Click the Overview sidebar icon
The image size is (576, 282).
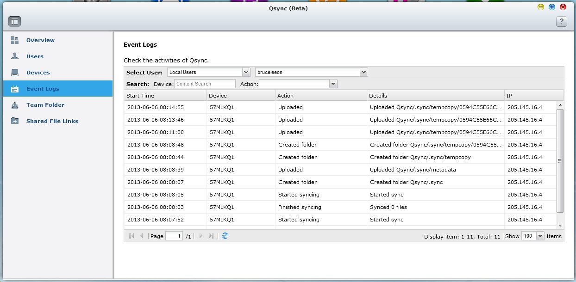tap(15, 40)
